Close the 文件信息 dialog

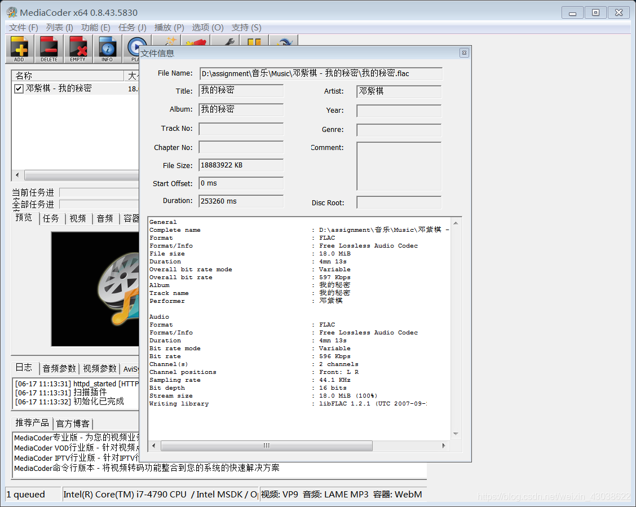(x=464, y=52)
